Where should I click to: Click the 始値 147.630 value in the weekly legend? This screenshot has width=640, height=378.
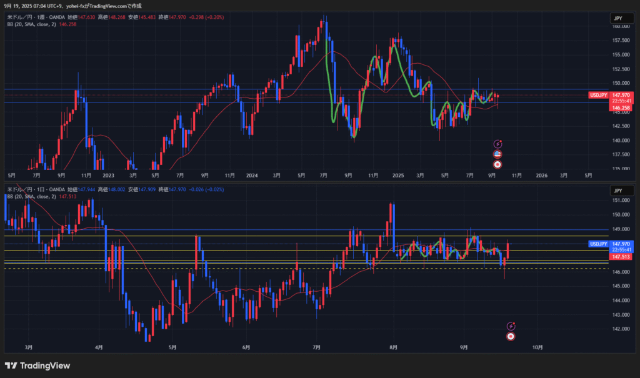point(81,17)
